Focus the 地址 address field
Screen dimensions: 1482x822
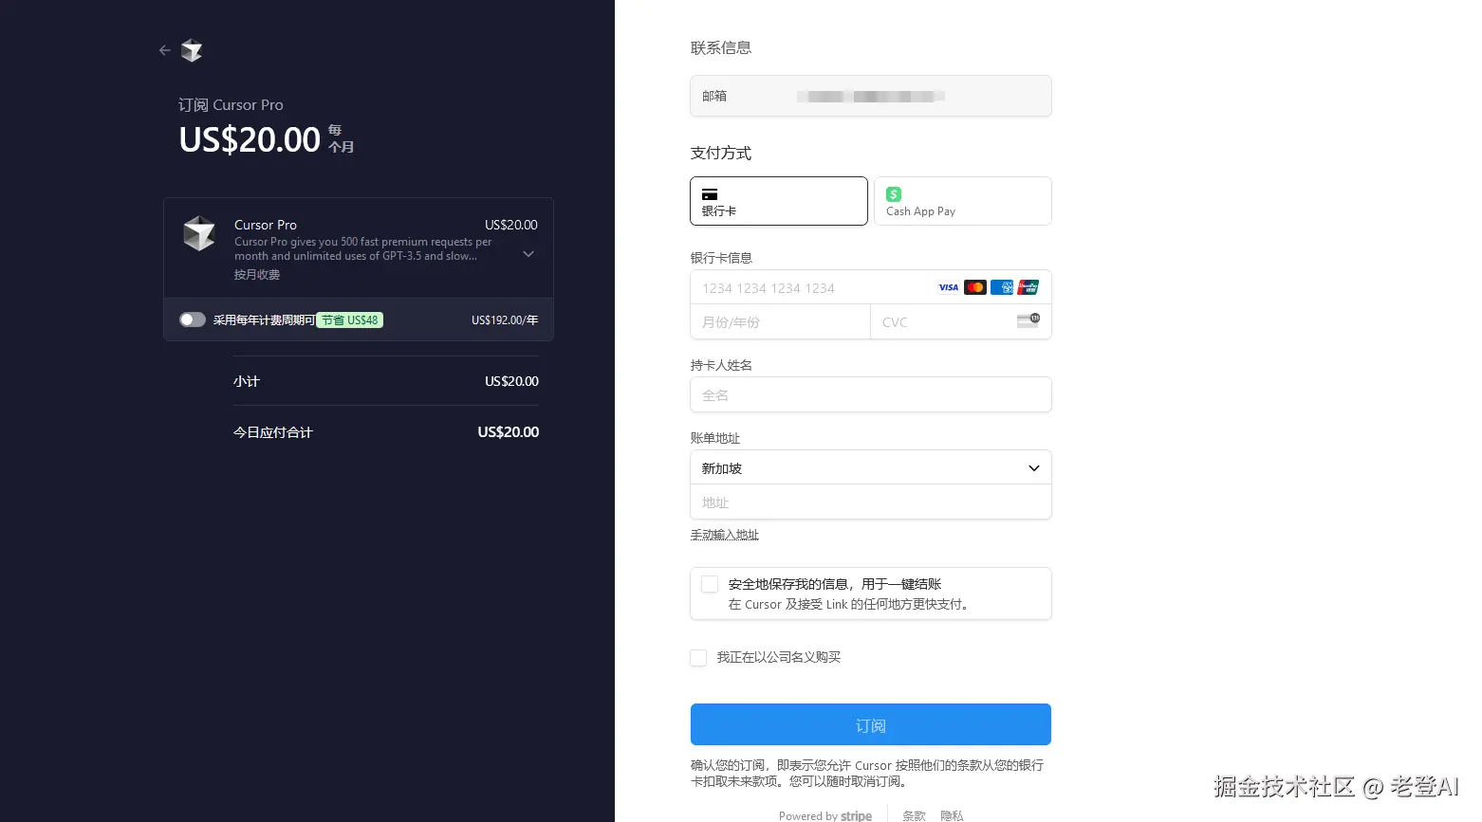point(871,502)
